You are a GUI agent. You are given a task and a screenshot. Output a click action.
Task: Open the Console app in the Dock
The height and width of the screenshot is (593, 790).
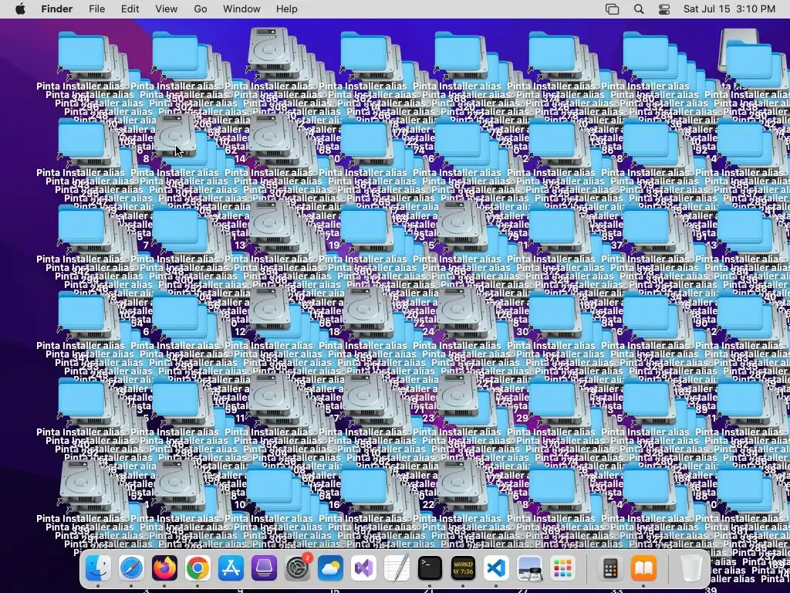click(x=463, y=568)
